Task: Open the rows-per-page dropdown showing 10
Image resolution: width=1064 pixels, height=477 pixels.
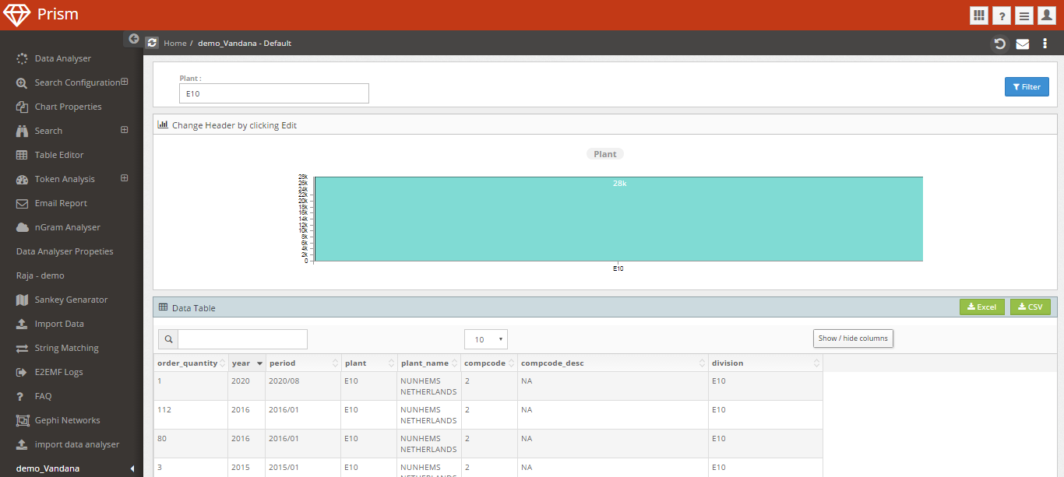Action: pos(486,339)
